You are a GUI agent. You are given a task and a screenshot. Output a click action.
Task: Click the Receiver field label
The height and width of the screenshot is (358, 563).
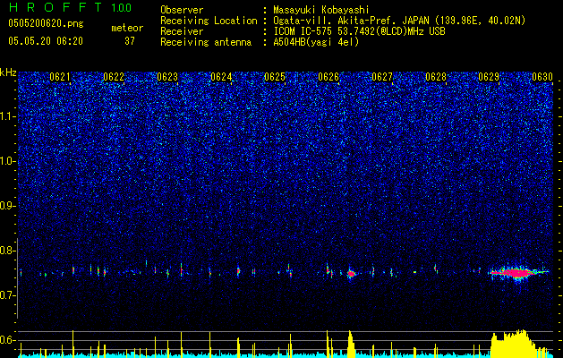(x=182, y=31)
